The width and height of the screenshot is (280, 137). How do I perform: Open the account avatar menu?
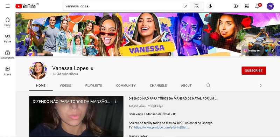[x=270, y=6]
